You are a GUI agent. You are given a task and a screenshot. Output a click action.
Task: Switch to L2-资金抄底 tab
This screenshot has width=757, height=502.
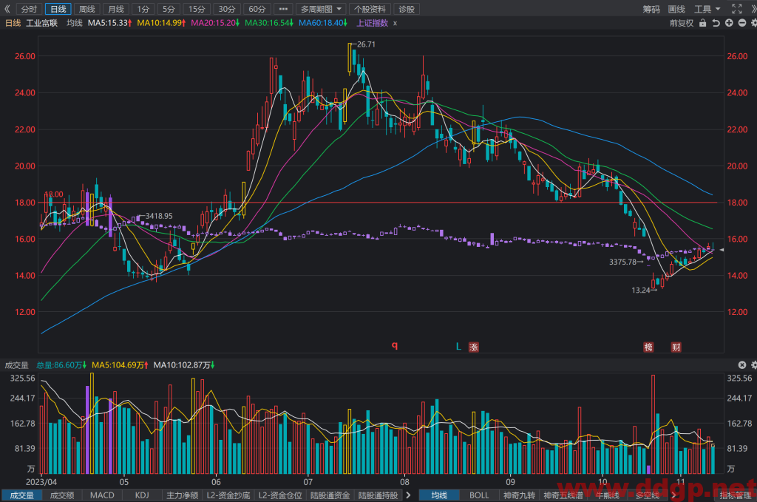coord(228,495)
